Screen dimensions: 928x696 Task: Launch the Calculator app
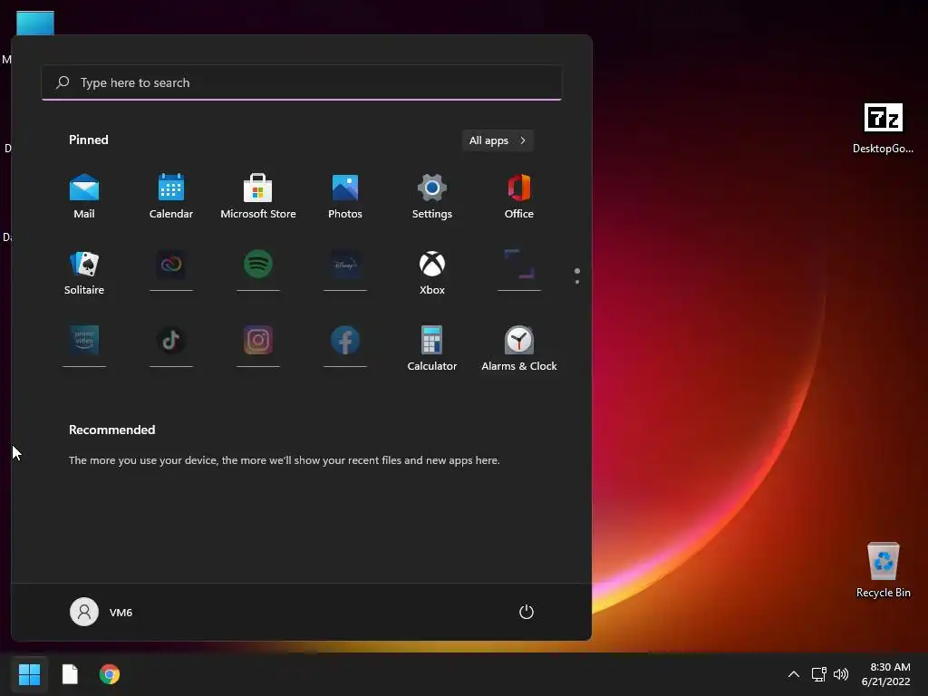pos(432,349)
